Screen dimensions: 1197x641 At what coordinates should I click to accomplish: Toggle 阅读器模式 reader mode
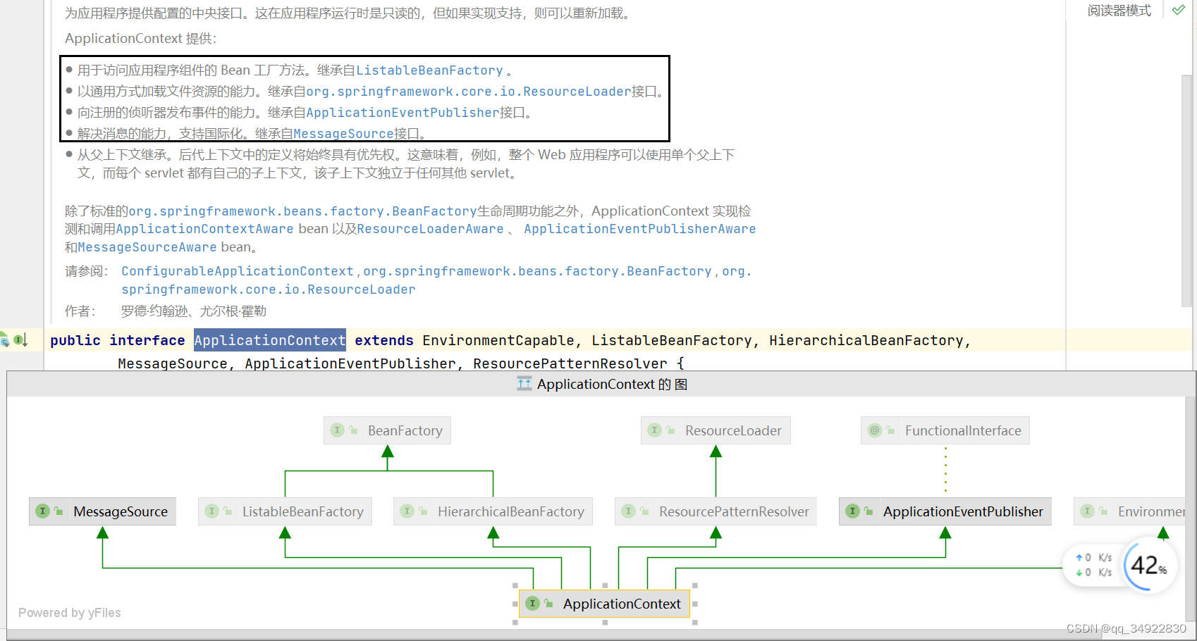point(1119,10)
